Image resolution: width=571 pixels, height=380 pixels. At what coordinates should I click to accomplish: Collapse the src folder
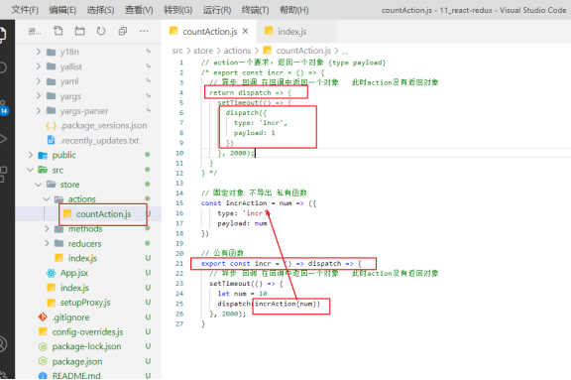click(x=88, y=170)
